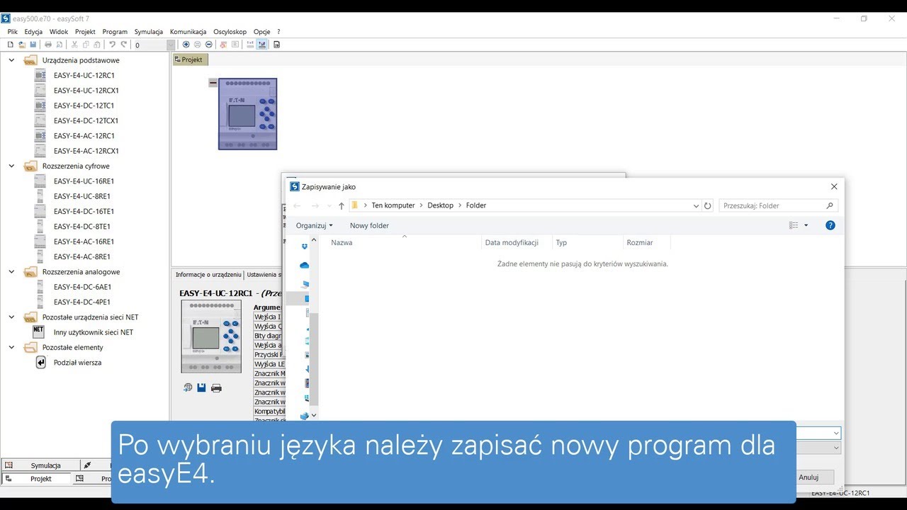Collapse Rozszerzenia analogowe tree group
This screenshot has width=907, height=510.
pyautogui.click(x=11, y=271)
